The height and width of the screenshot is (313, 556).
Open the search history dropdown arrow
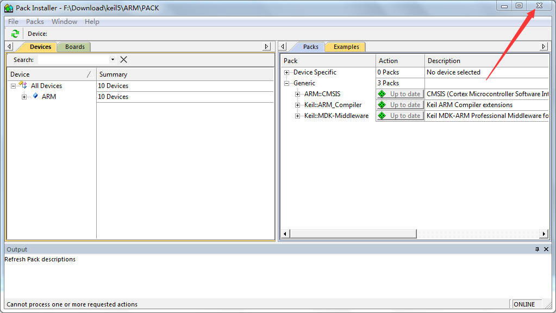[x=113, y=60]
